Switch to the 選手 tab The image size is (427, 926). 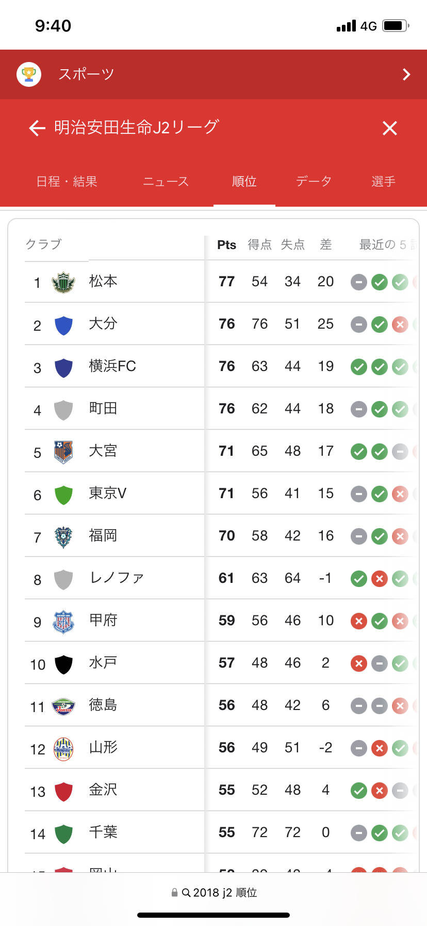click(x=384, y=182)
